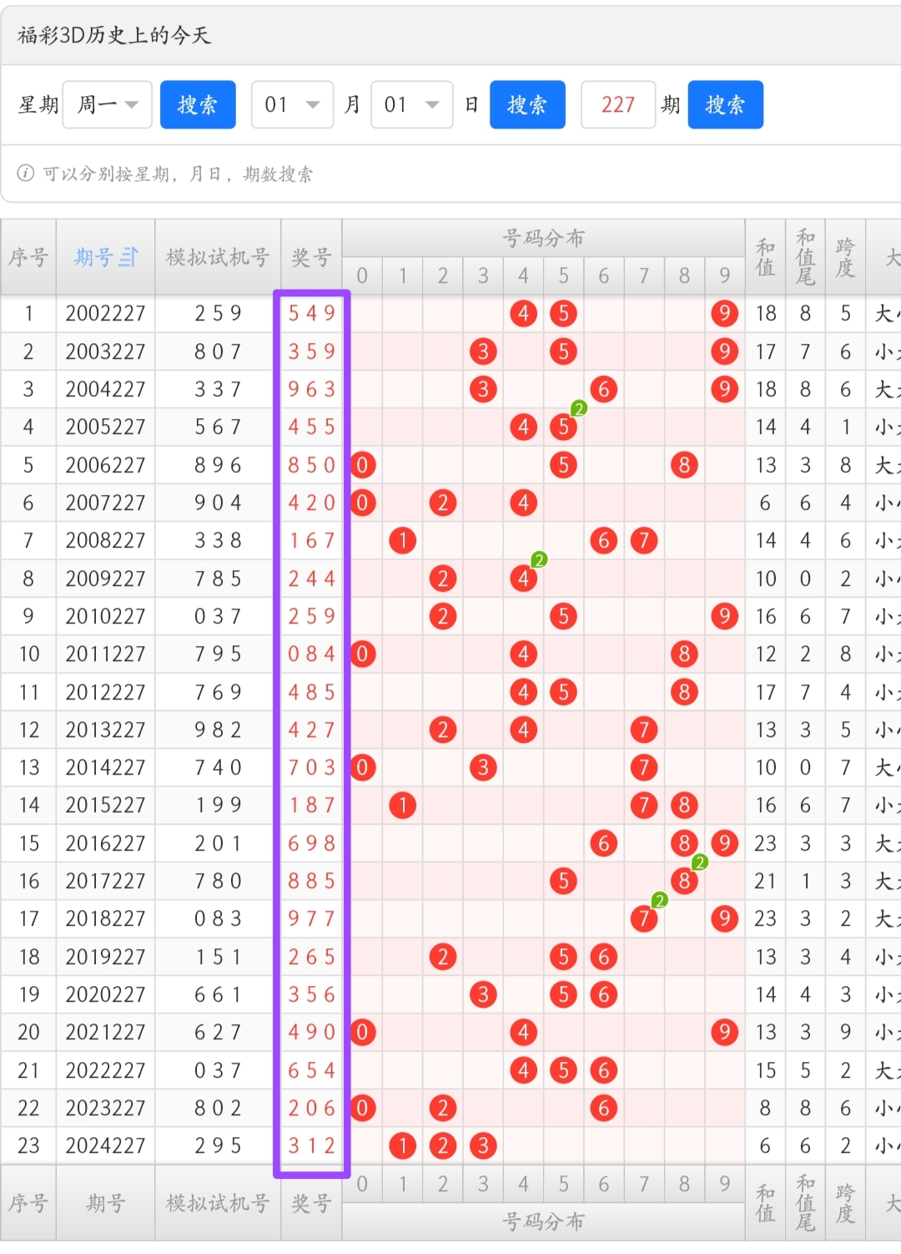Click red ball 9 in 2002227 row
Screen dimensions: 901x1254
[724, 313]
